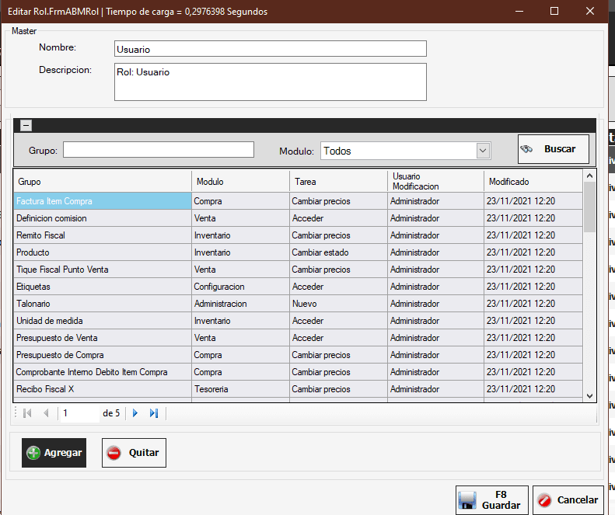Click the binoculars Buscar search button
This screenshot has height=515, width=615.
pyautogui.click(x=553, y=149)
